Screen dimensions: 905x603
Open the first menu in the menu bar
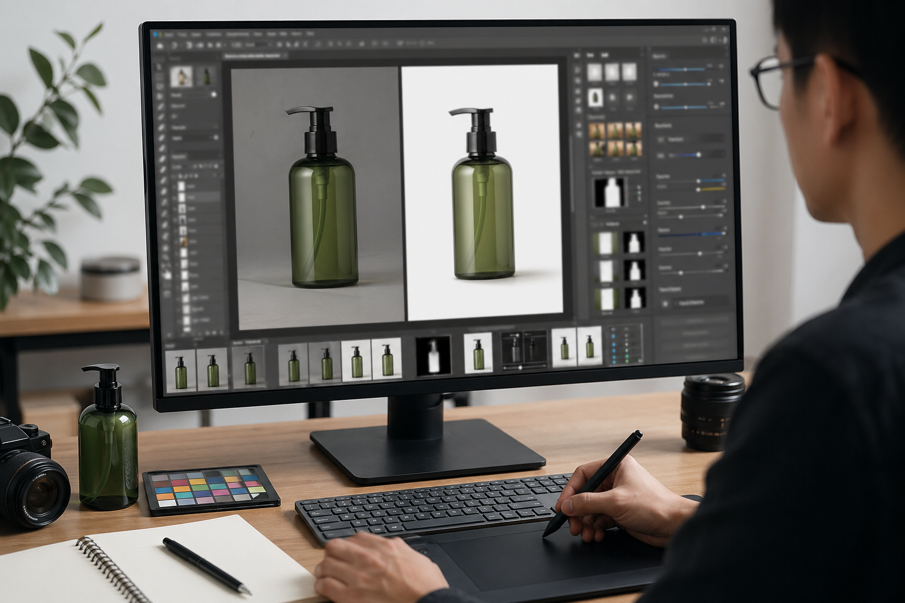(x=169, y=35)
